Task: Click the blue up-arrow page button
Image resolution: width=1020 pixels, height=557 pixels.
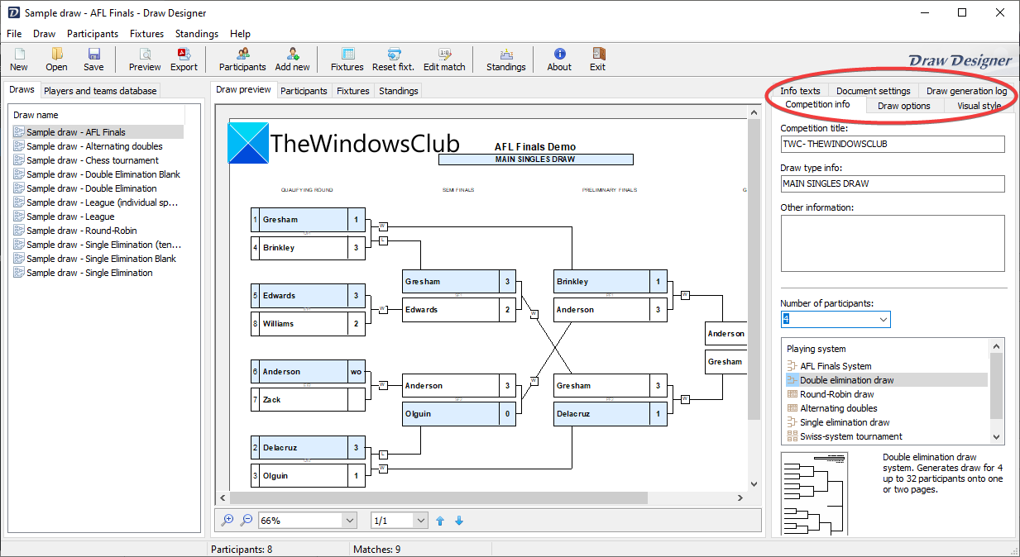Action: point(439,520)
